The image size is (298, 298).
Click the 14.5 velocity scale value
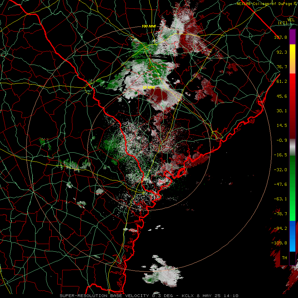pos(282,125)
